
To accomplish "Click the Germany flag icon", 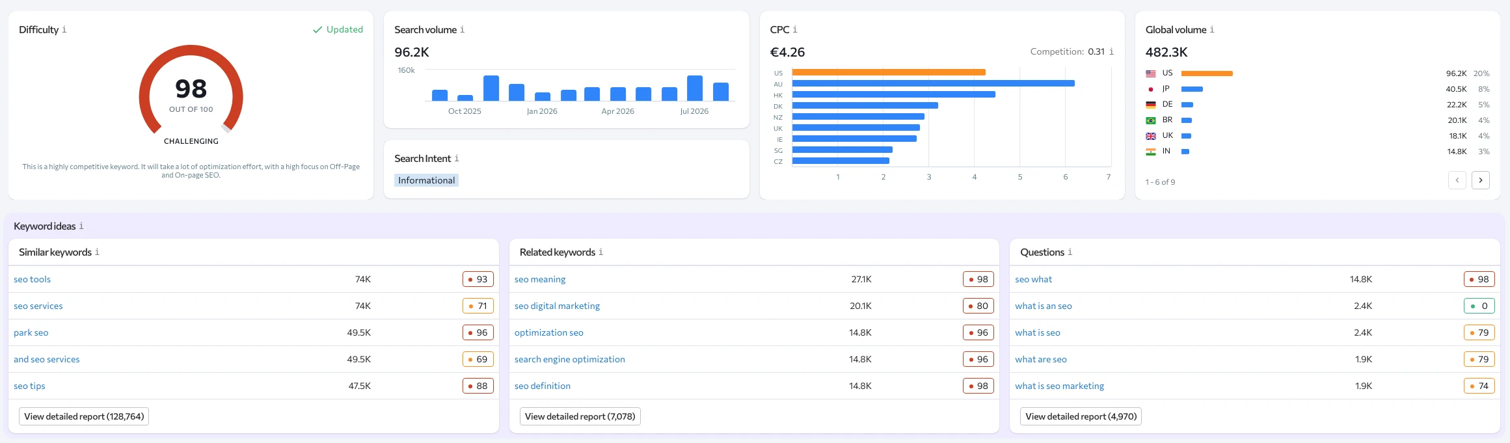I will pyautogui.click(x=1151, y=105).
